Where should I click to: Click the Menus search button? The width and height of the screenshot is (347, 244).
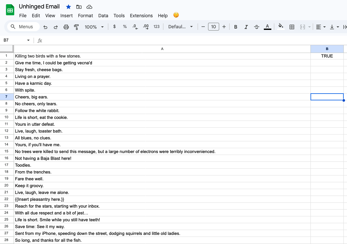[23, 27]
